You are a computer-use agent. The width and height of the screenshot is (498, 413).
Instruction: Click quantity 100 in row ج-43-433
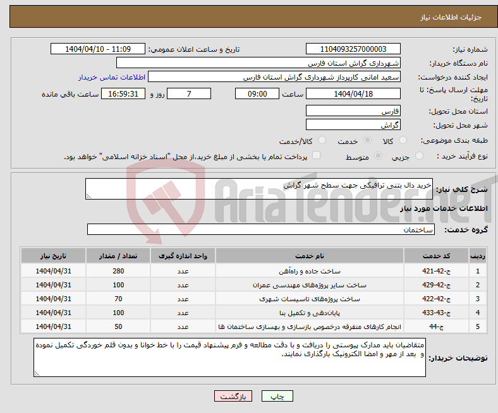click(x=118, y=313)
